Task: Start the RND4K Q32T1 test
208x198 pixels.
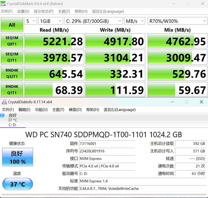Action: click(12, 73)
